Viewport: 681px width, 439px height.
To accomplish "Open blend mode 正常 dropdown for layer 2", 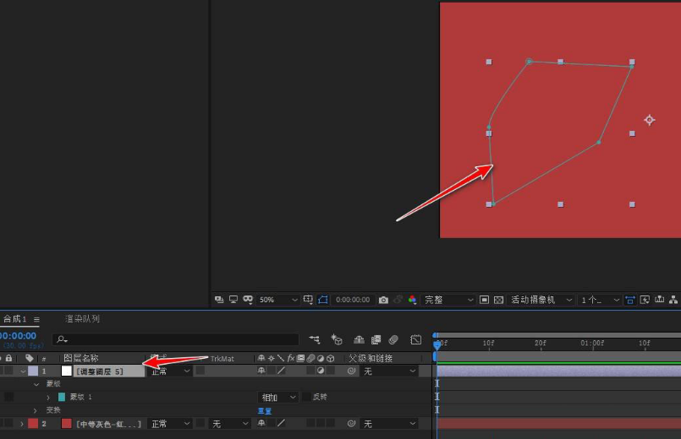I will pos(170,424).
